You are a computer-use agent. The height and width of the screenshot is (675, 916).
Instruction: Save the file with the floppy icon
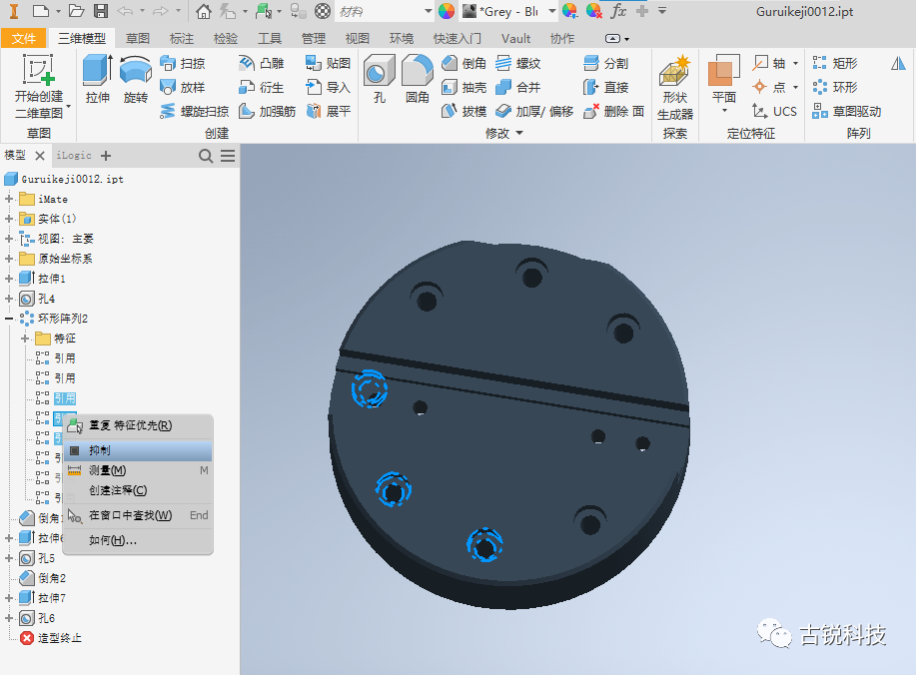pyautogui.click(x=101, y=11)
